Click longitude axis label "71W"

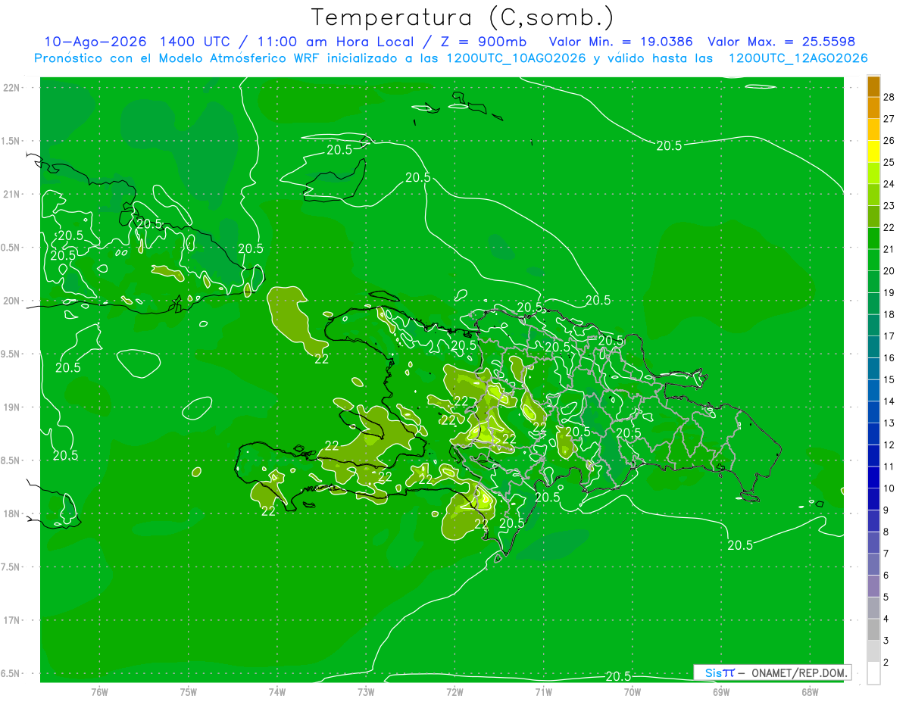(543, 691)
